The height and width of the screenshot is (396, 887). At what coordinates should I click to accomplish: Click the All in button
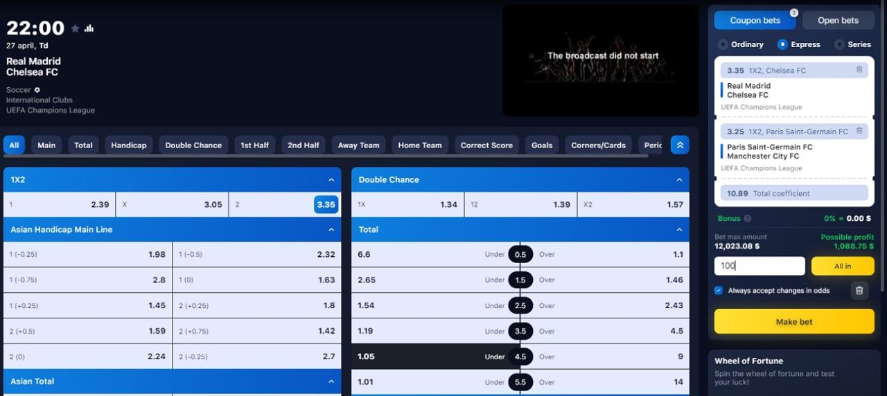(843, 266)
